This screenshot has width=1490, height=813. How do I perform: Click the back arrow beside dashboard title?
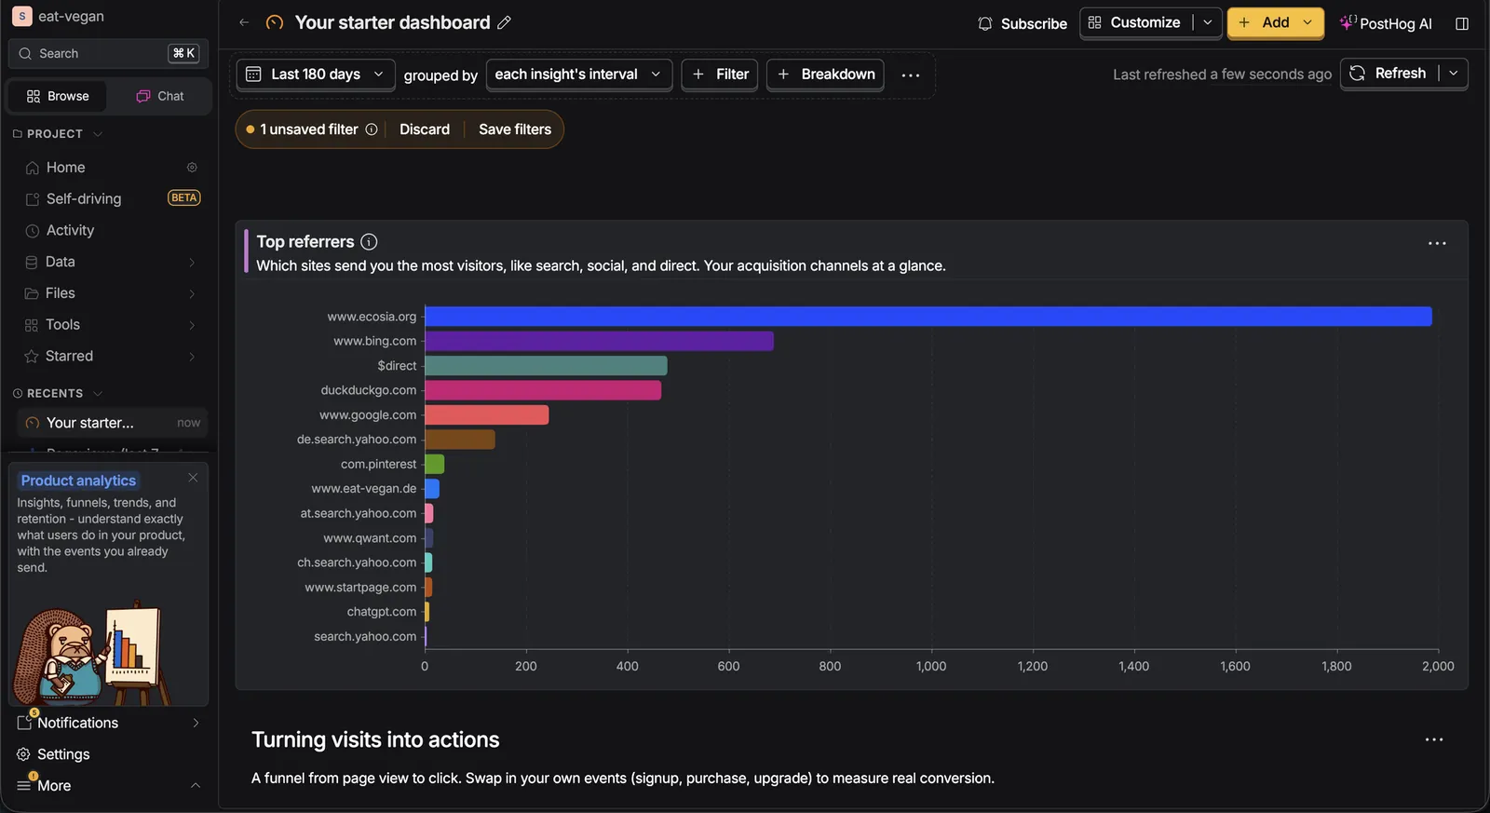tap(244, 22)
